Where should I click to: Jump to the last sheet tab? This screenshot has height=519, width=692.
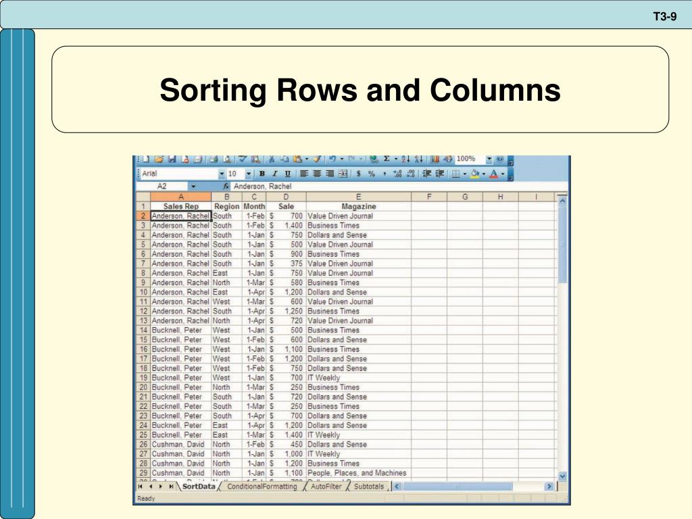171,487
